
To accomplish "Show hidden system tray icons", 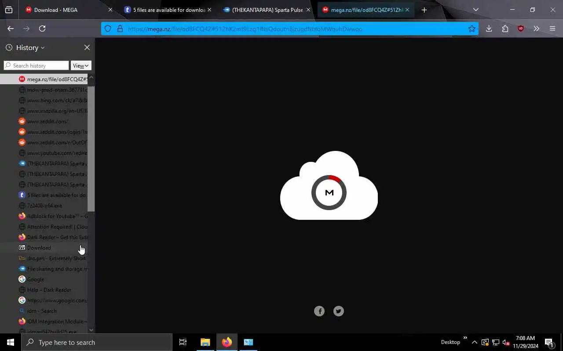I will tap(474, 342).
